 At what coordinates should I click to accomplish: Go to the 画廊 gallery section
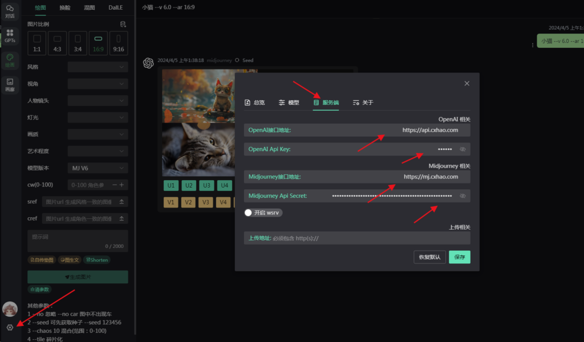[10, 85]
